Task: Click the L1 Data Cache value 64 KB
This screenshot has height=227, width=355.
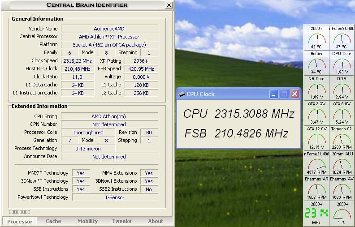Action: click(x=78, y=85)
